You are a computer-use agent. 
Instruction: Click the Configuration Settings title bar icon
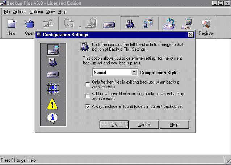tap(39, 35)
